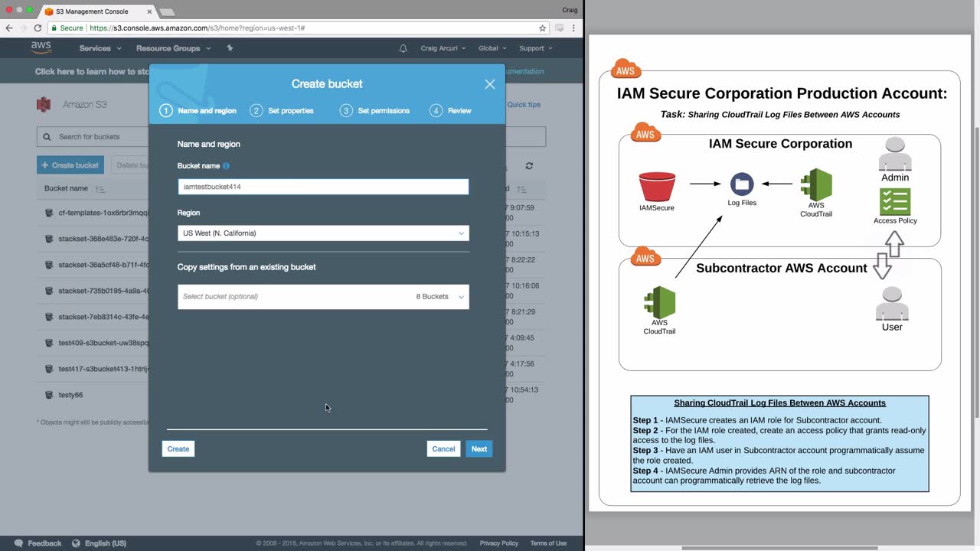Open the Support menu
Image resolution: width=980 pixels, height=551 pixels.
click(x=536, y=48)
